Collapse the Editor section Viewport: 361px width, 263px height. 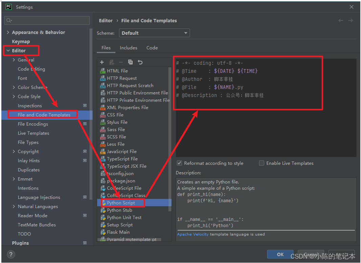point(8,50)
